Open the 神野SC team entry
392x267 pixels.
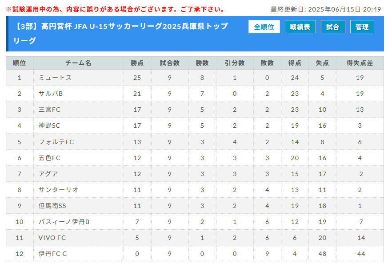49,126
